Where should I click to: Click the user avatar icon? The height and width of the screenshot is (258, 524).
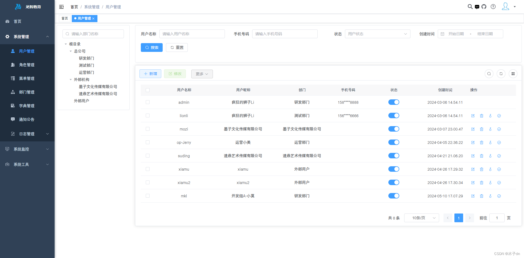(x=505, y=7)
